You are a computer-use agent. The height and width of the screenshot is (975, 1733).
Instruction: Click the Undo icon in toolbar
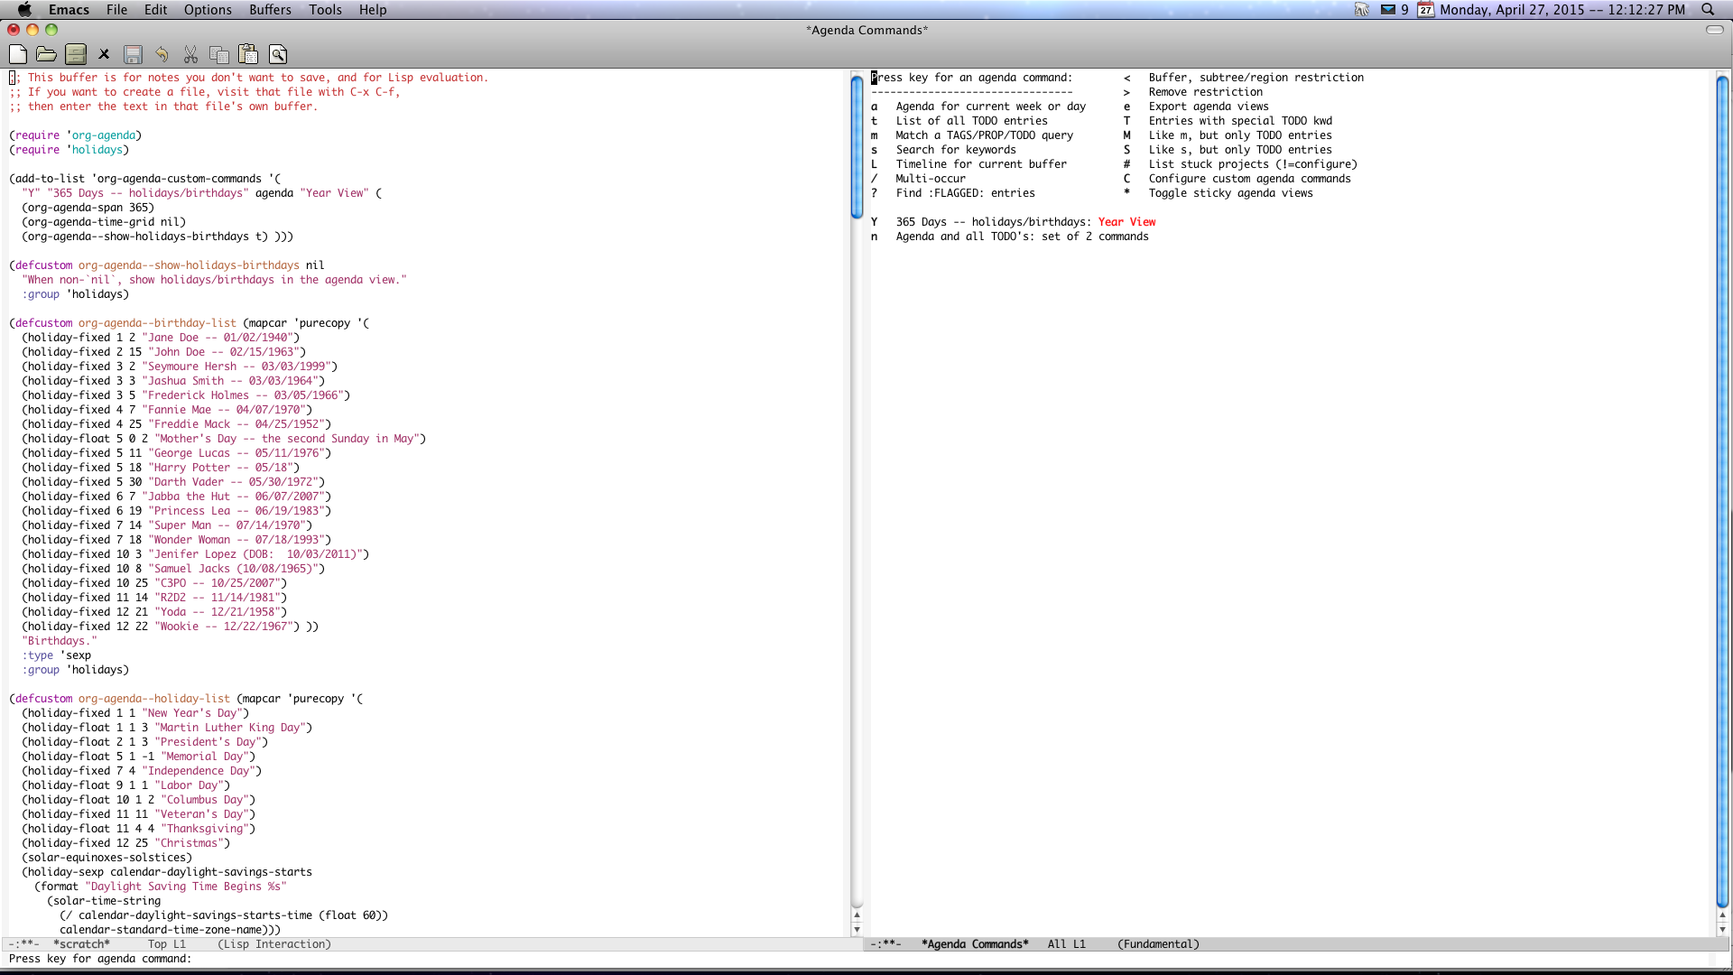click(x=162, y=53)
